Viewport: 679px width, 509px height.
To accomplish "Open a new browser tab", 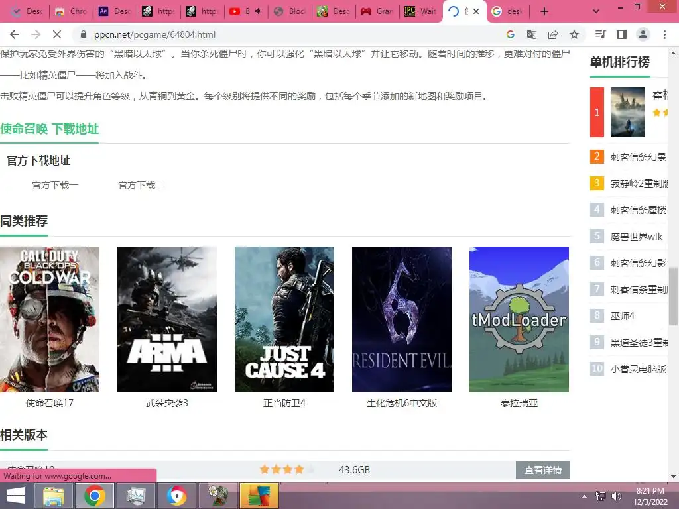I will click(544, 11).
